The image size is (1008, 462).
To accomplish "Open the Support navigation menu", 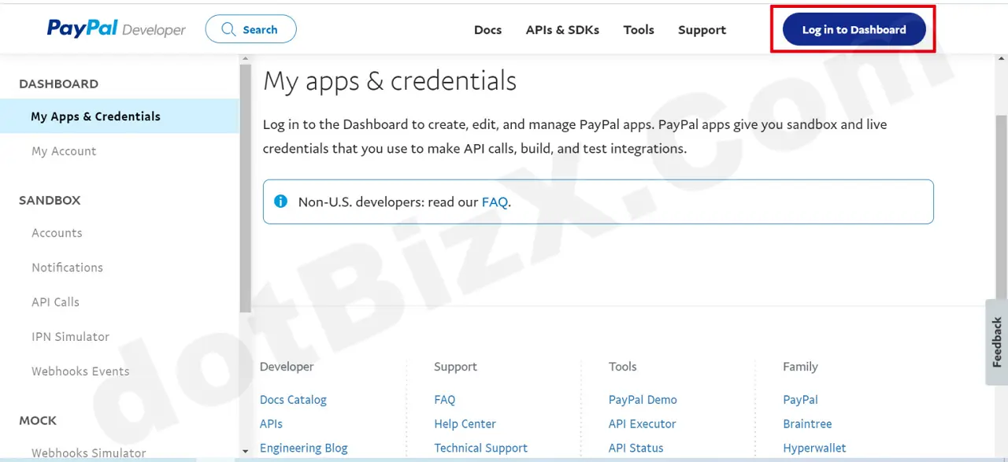I will click(702, 30).
